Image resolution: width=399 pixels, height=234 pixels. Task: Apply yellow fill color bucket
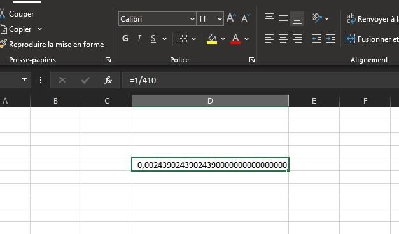point(212,39)
